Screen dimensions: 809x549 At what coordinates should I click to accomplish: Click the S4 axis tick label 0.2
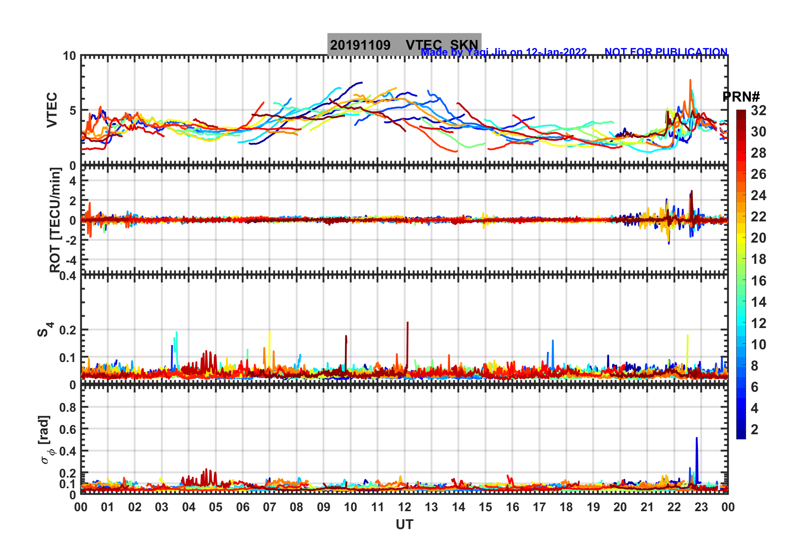click(68, 330)
